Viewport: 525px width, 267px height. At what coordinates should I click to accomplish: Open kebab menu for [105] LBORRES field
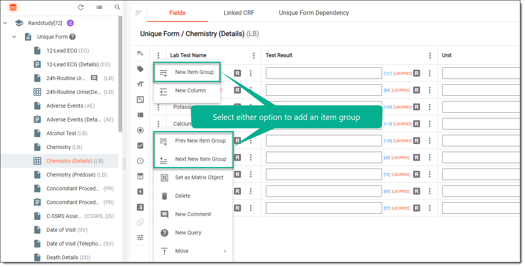coord(430,107)
